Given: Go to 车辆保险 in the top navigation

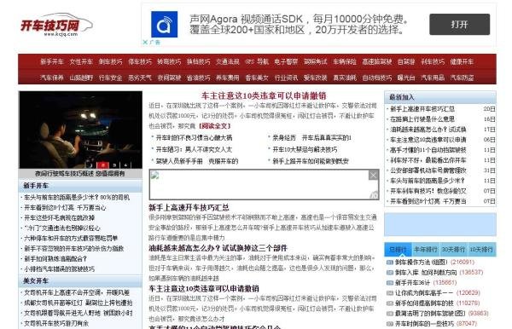Looking at the screenshot, I should click(x=345, y=61).
